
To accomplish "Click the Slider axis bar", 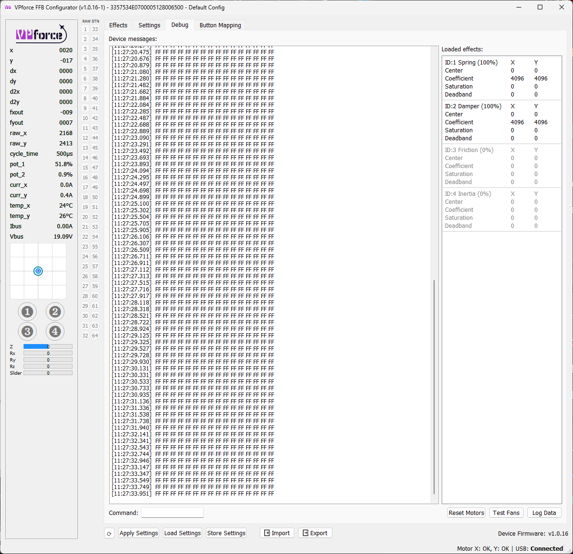I will click(48, 373).
